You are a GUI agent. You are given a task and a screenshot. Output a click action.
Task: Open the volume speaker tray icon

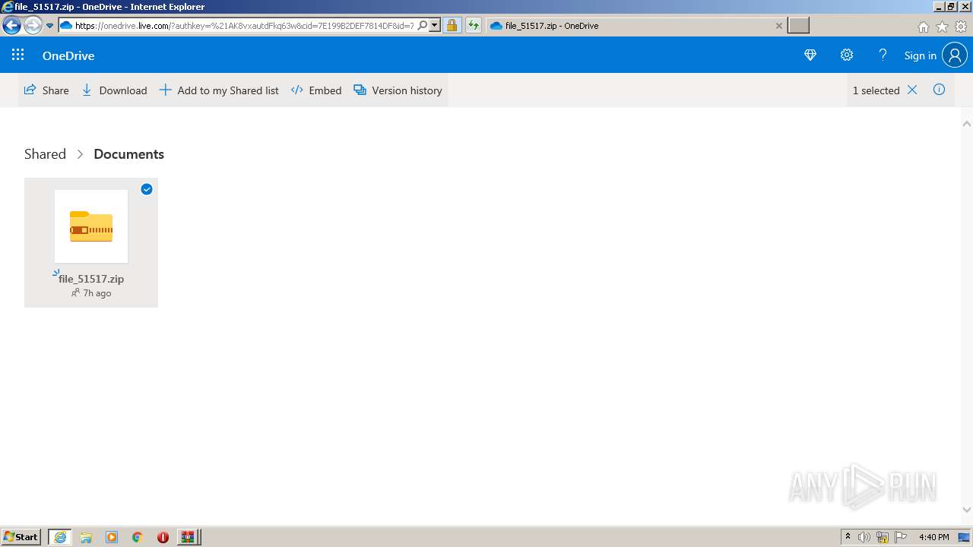tap(864, 537)
